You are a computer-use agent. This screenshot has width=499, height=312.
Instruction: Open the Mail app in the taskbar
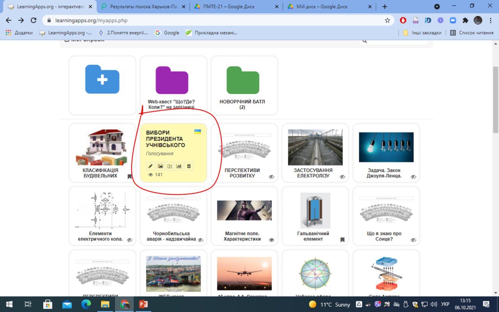[x=67, y=304]
